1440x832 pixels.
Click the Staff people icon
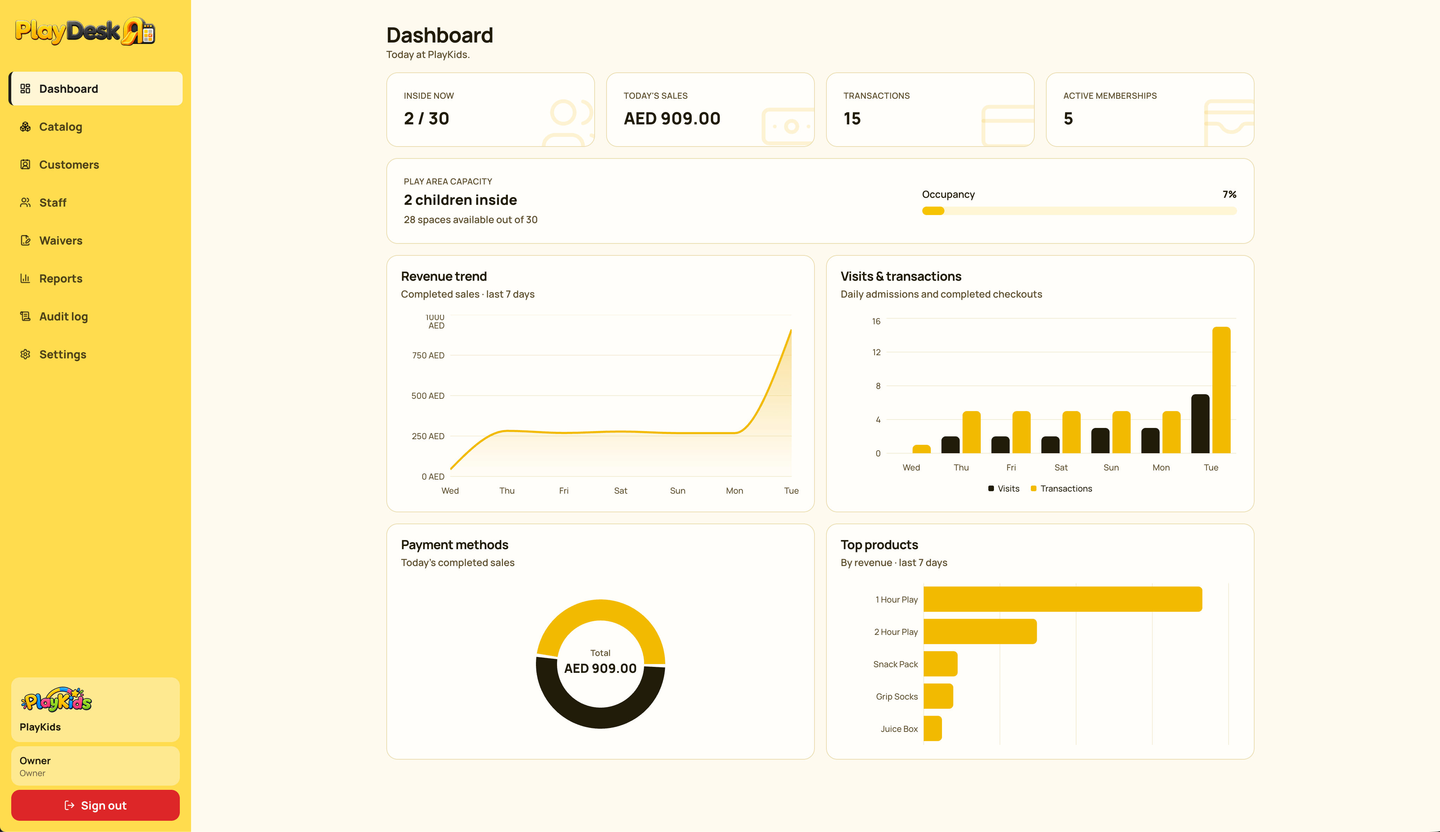[x=25, y=202]
